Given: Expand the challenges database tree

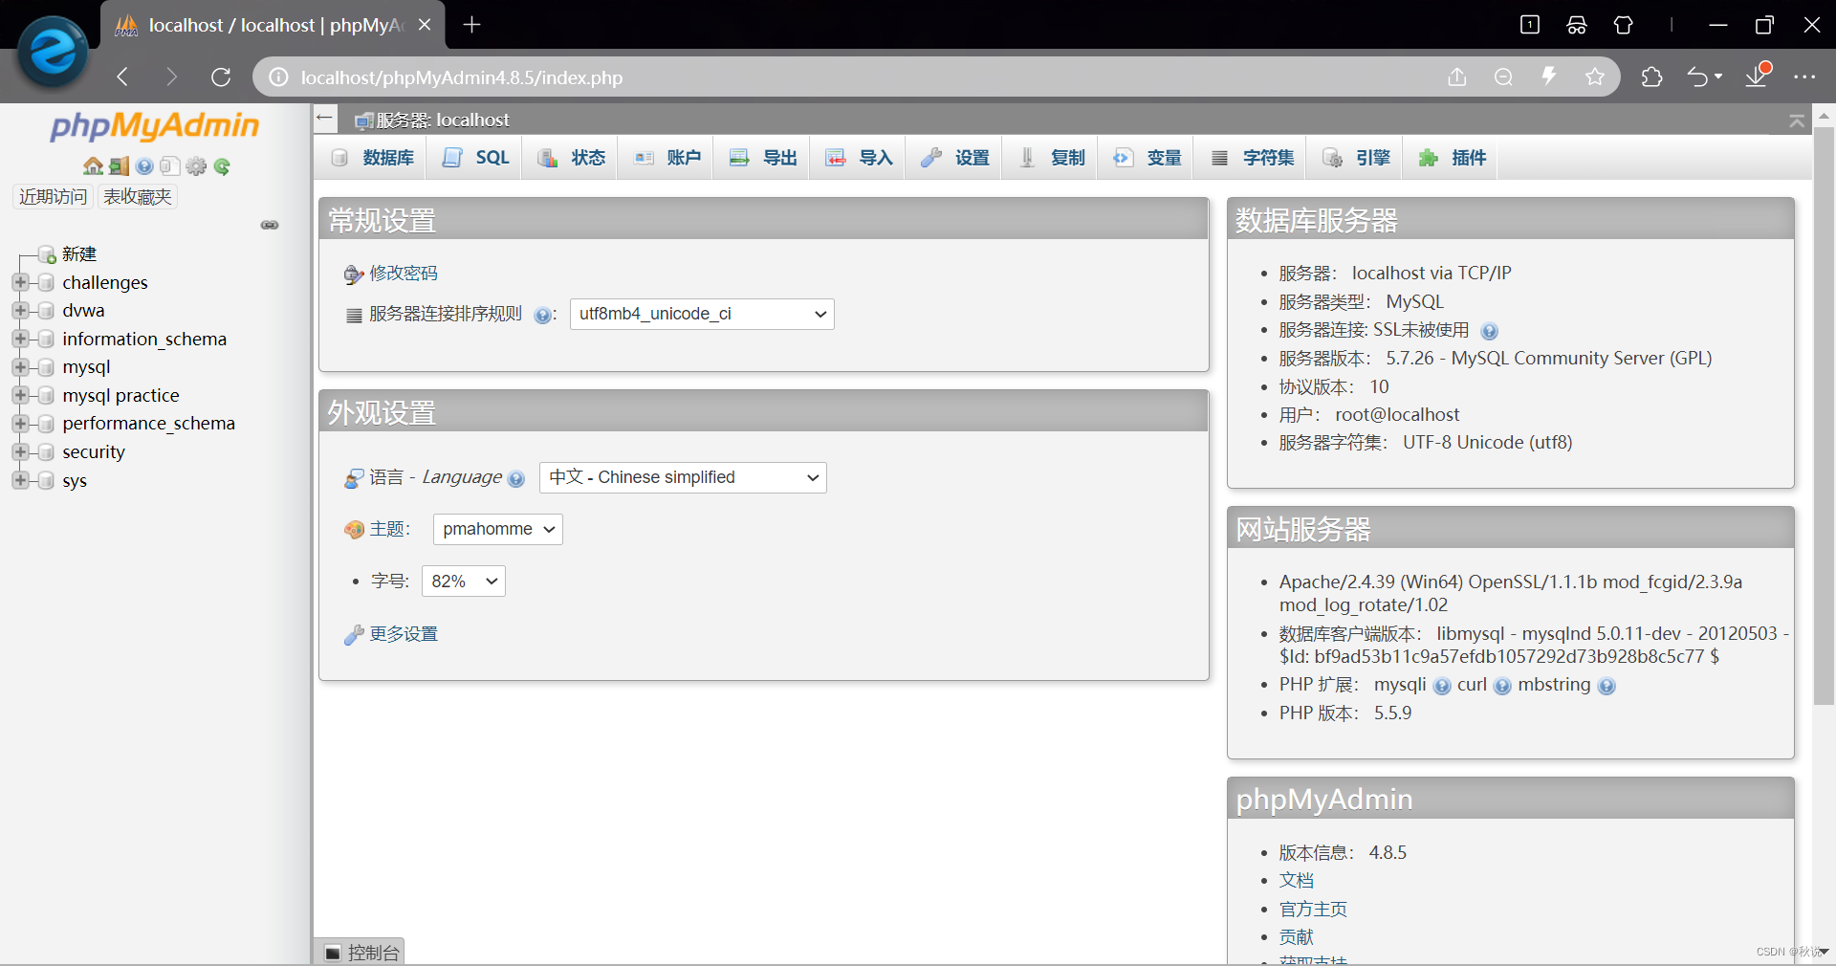Looking at the screenshot, I should click(20, 282).
